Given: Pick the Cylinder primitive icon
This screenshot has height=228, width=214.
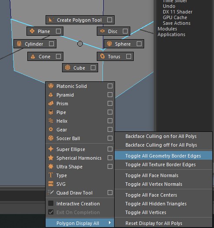Looking at the screenshot, I should point(19,44).
